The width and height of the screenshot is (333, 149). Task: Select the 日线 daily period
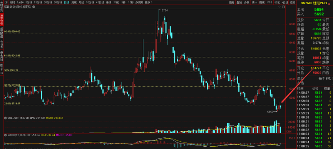click(x=67, y=3)
